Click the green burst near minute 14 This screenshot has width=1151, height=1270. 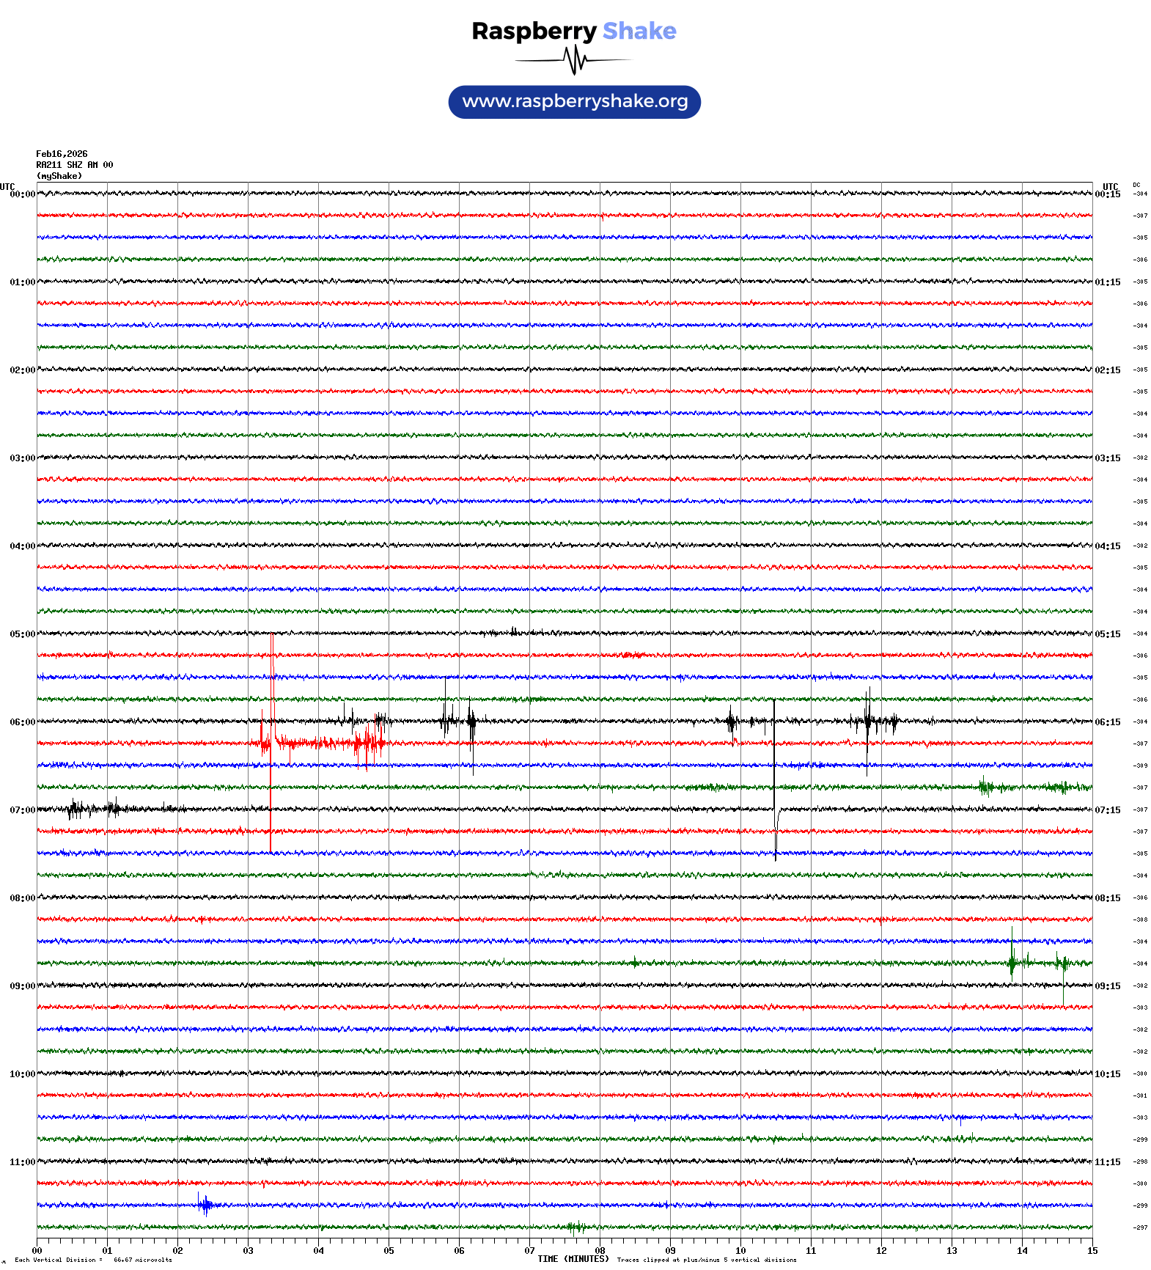1012,962
